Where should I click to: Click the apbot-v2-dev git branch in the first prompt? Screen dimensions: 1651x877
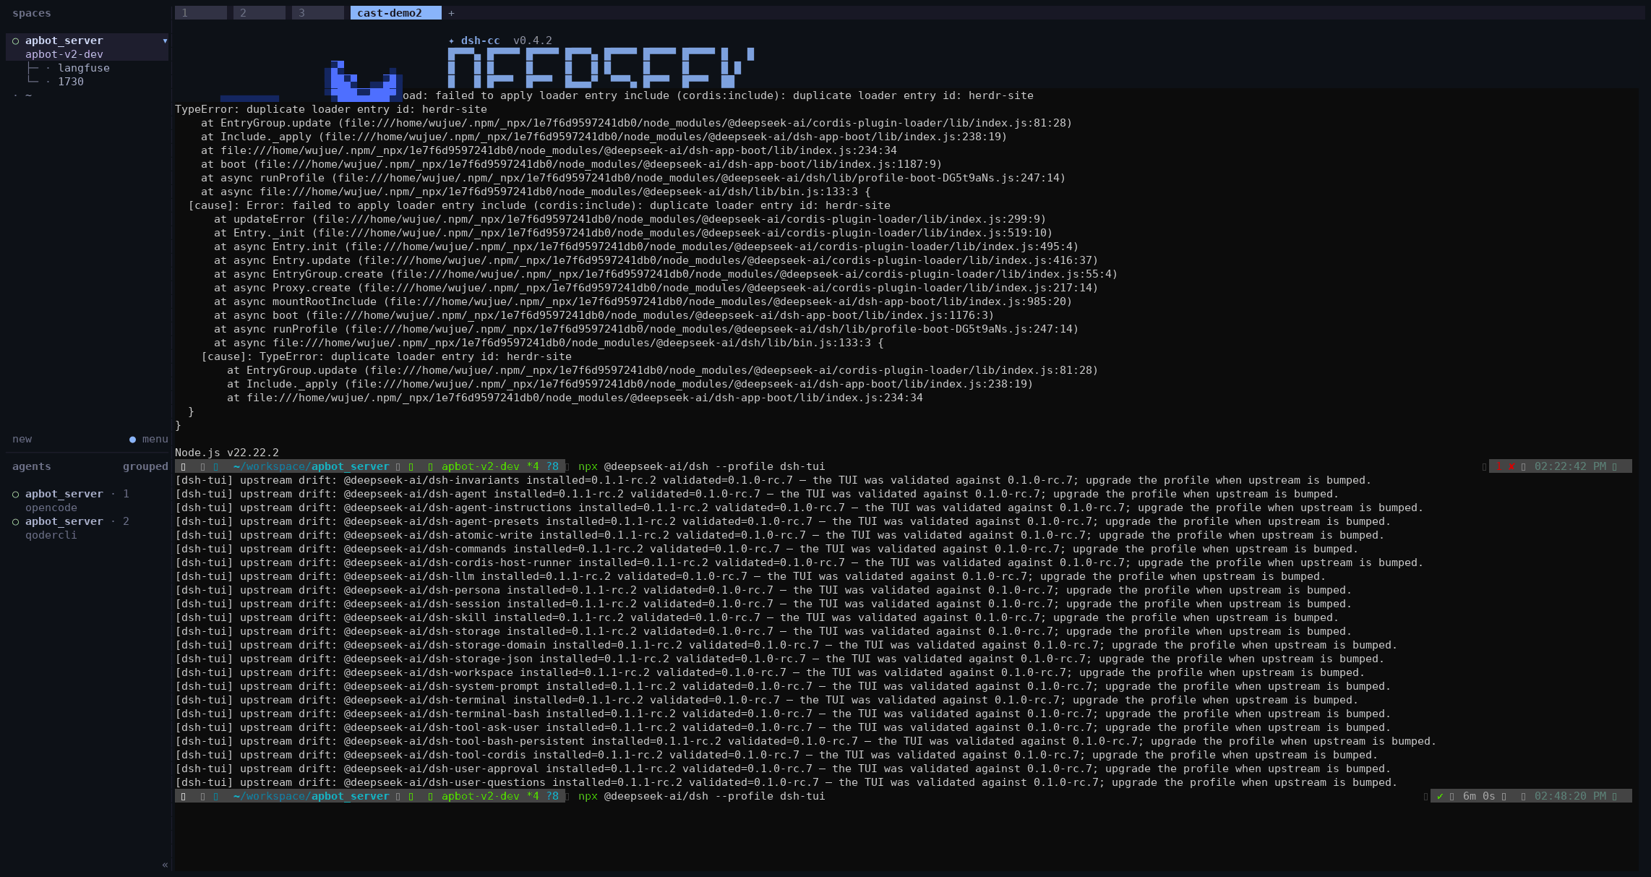click(481, 466)
